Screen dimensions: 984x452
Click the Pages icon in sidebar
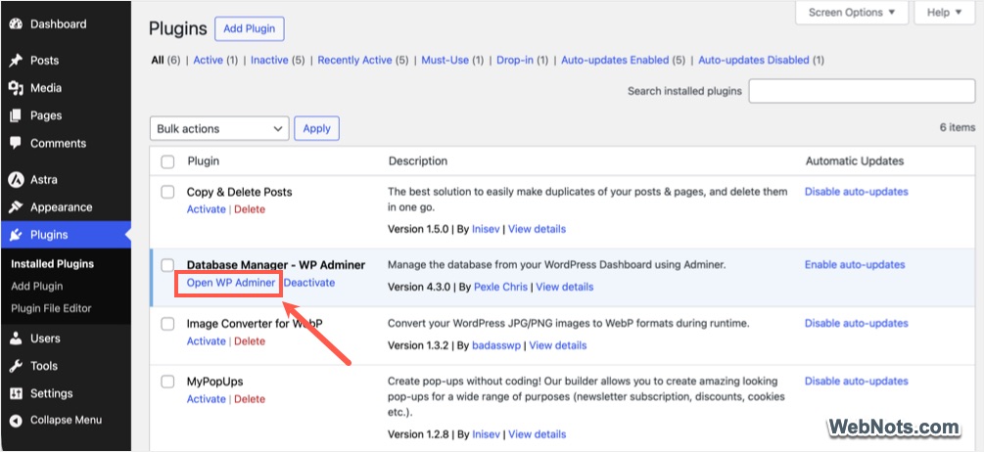pos(16,116)
